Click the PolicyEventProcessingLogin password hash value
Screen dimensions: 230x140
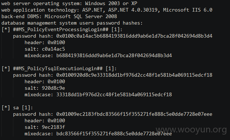click(134, 36)
